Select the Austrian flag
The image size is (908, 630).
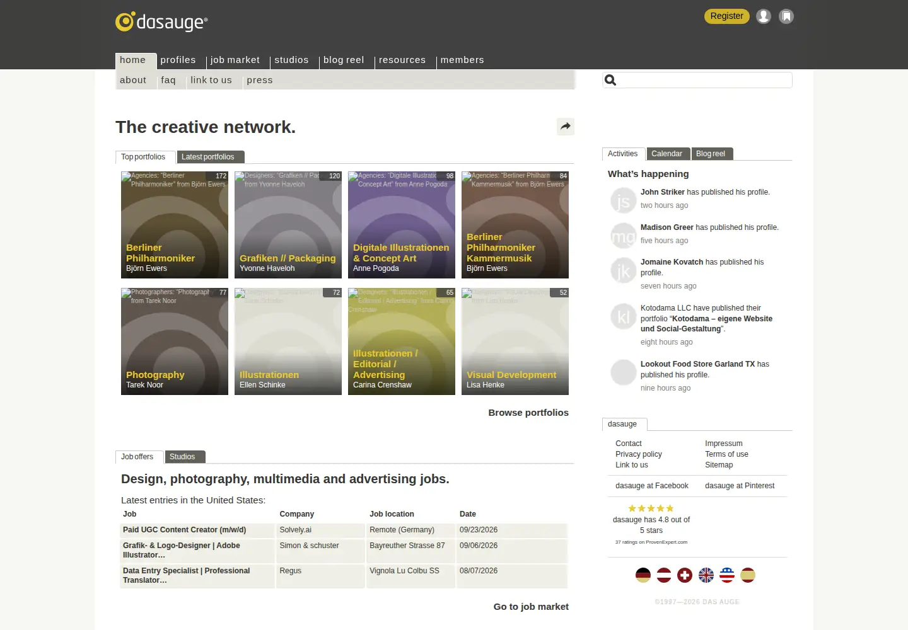coord(664,575)
